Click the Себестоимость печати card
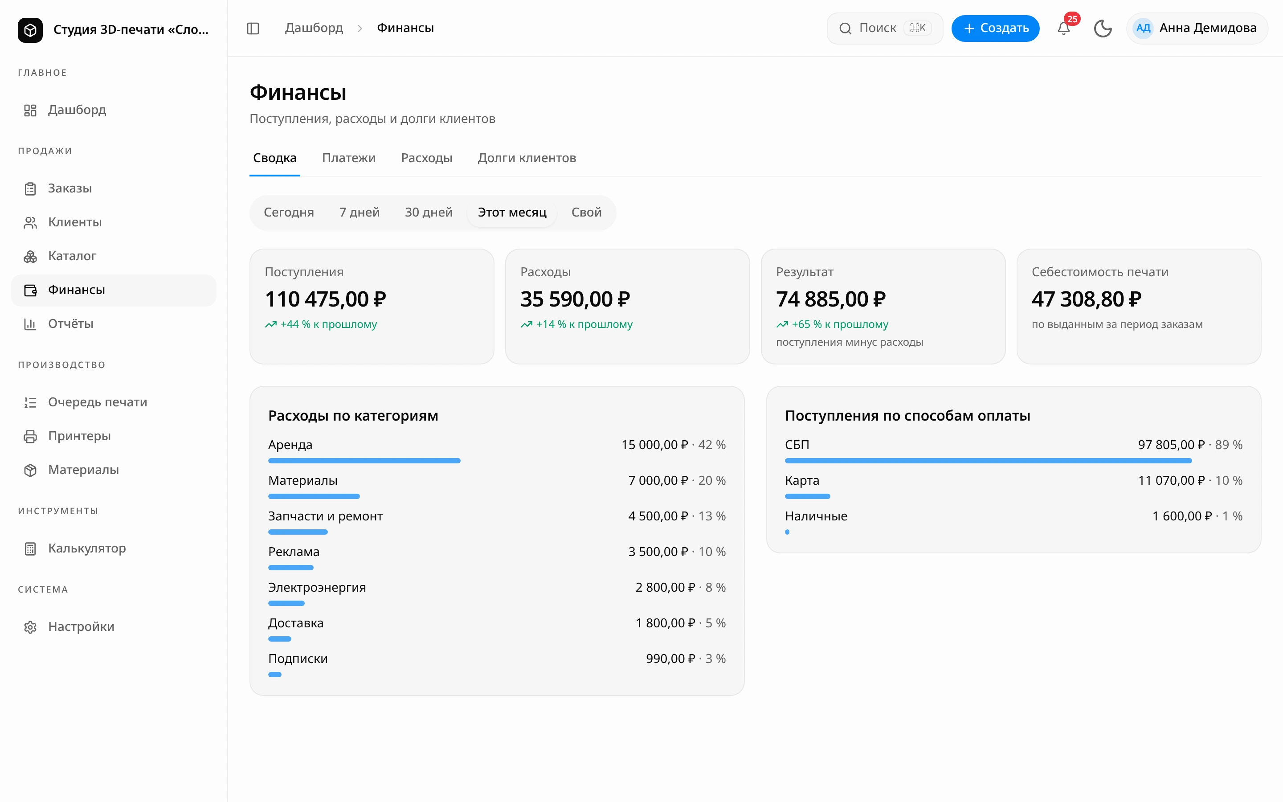This screenshot has height=802, width=1283. tap(1139, 307)
